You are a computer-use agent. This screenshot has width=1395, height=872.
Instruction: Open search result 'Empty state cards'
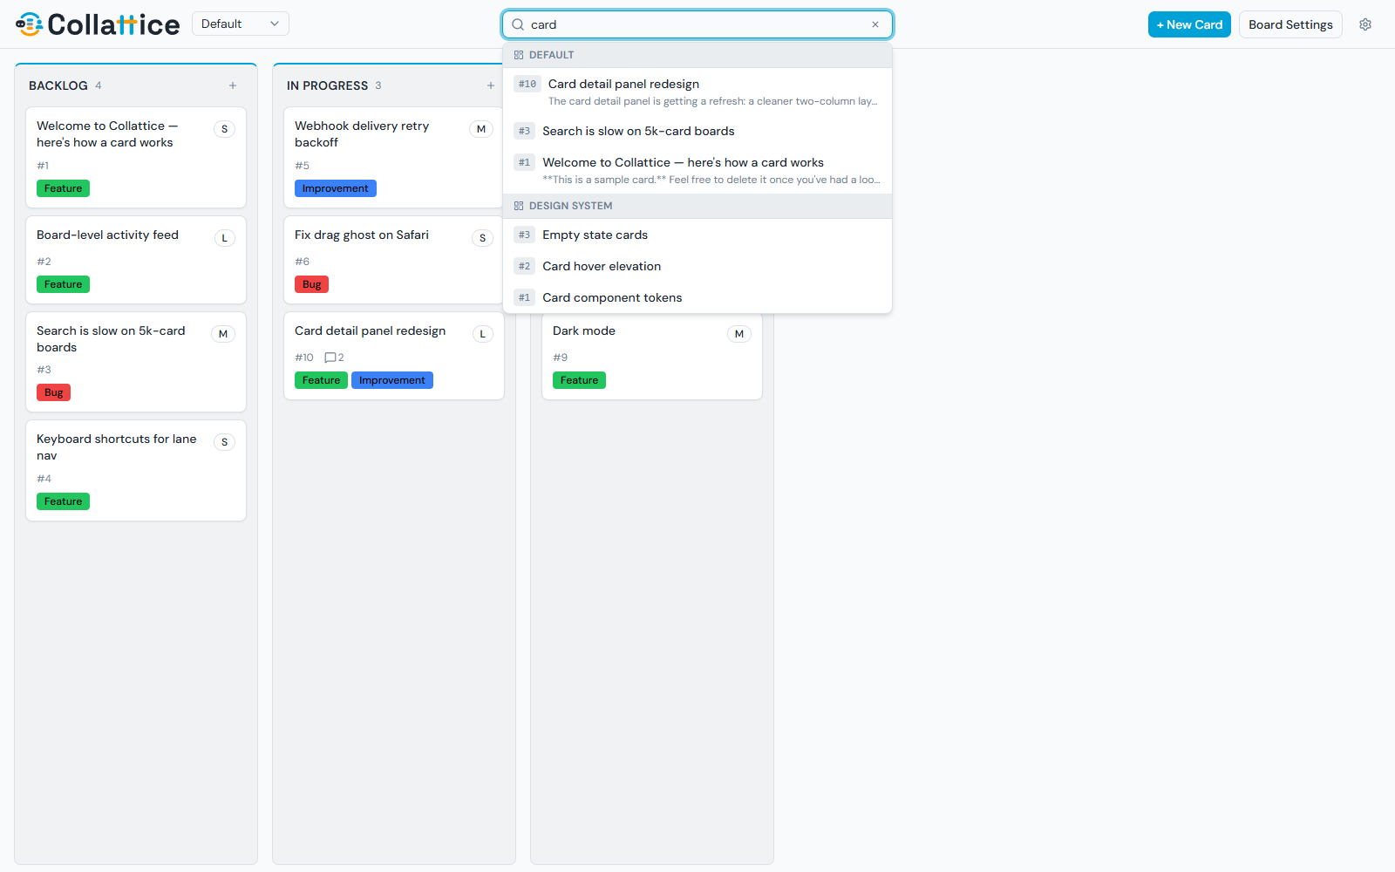697,235
